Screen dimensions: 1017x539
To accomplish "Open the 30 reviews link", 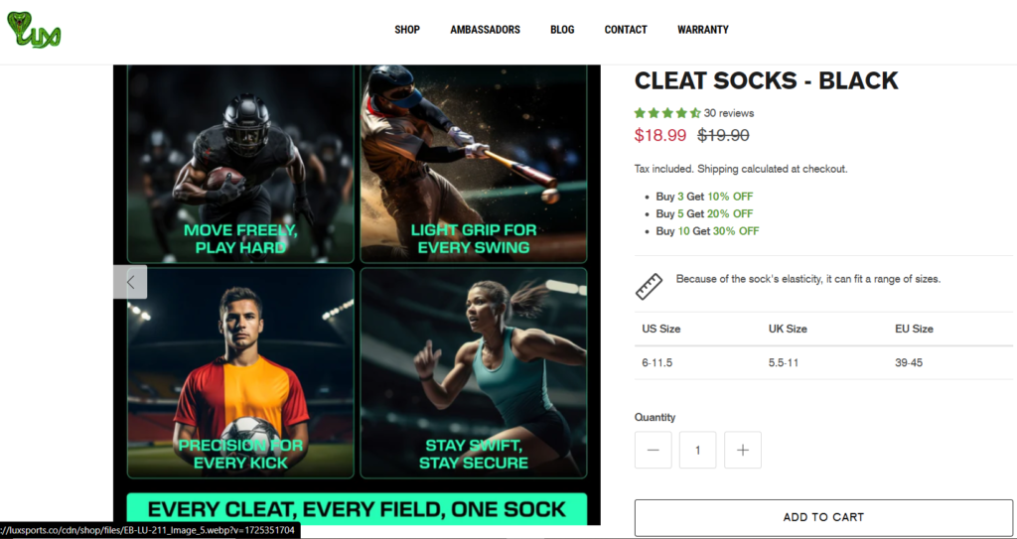I will (x=729, y=113).
